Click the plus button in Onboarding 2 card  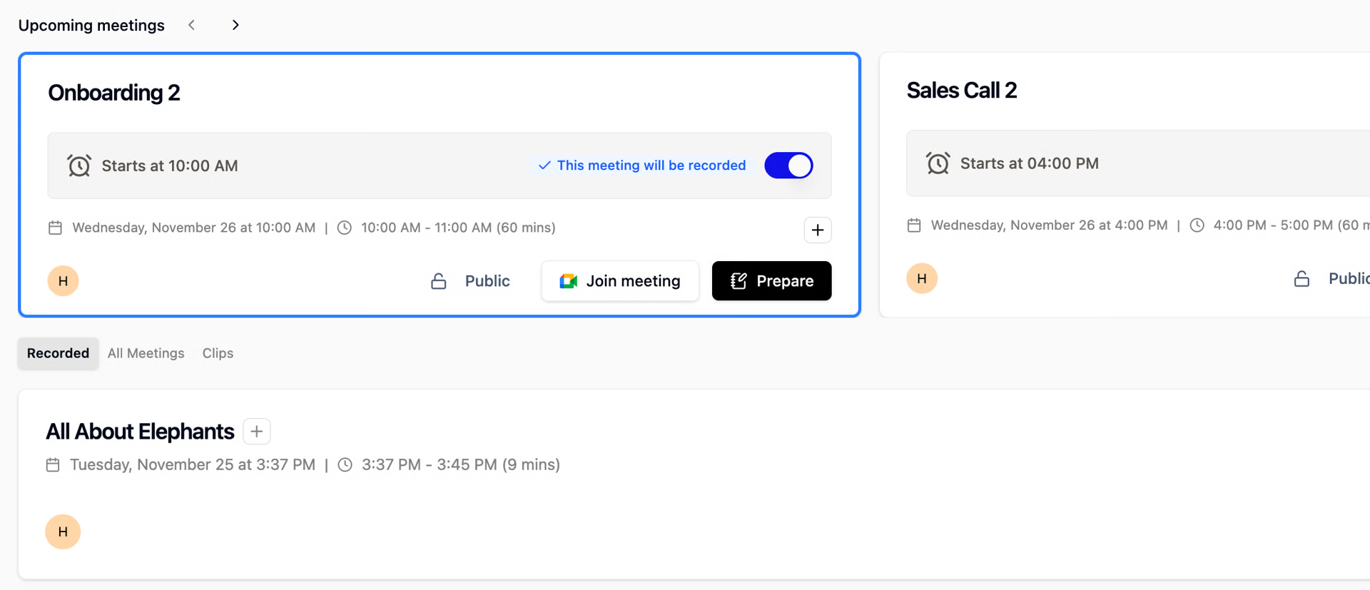pos(818,230)
